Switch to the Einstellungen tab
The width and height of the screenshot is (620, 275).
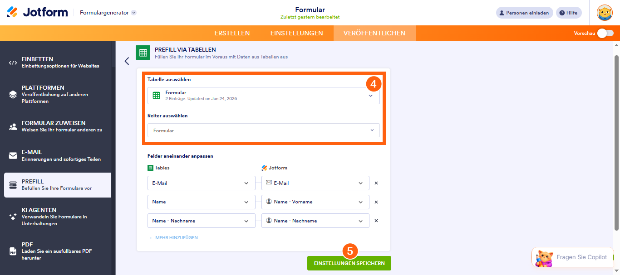(297, 33)
